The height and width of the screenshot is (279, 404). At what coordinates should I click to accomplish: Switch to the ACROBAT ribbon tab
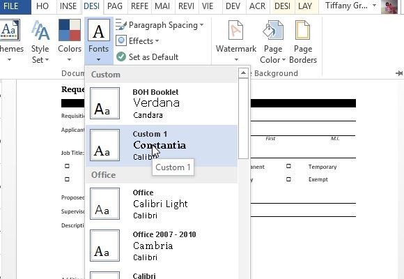coord(258,6)
